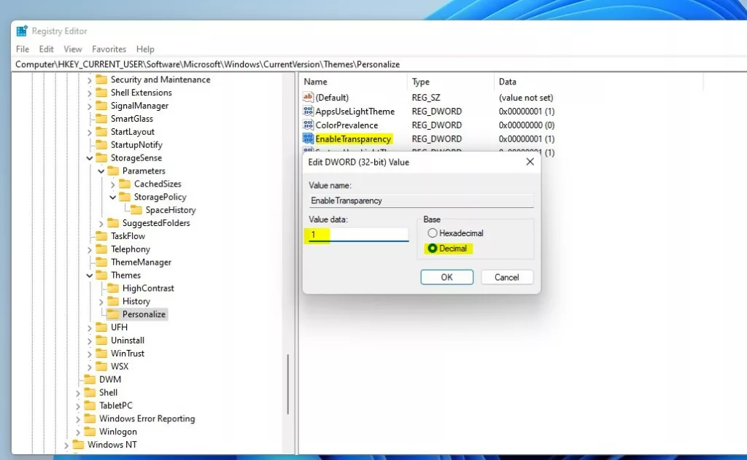
Task: Click the ThemeManager folder icon
Action: pos(101,262)
